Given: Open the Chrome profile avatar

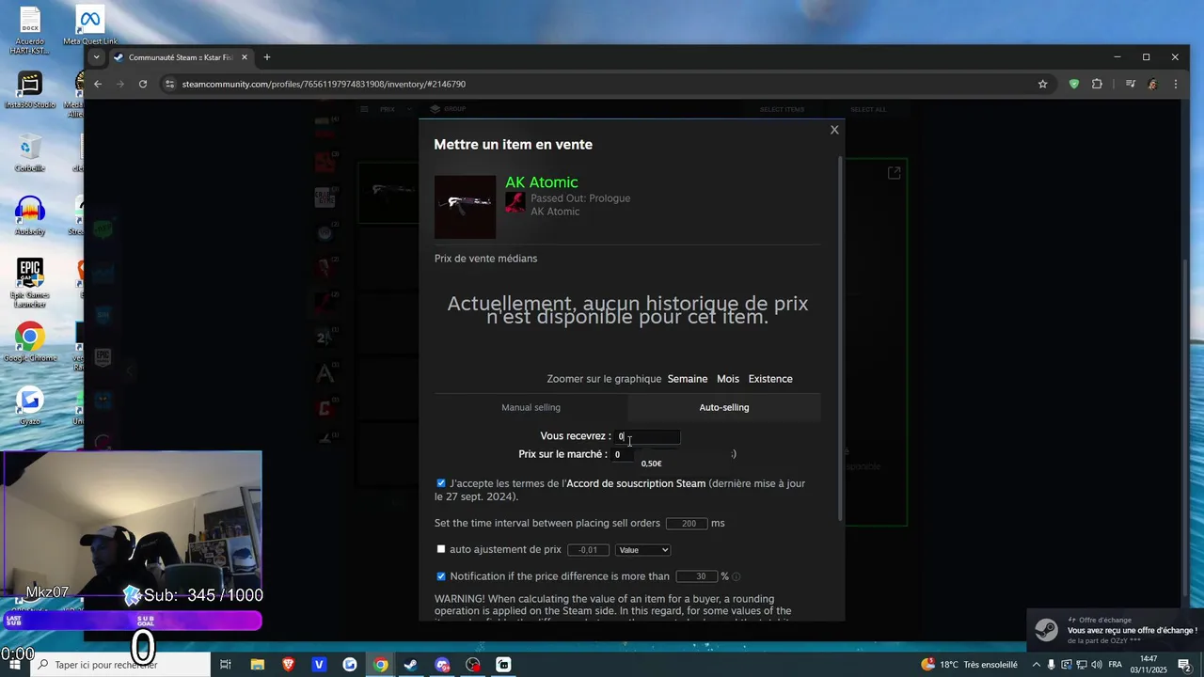Looking at the screenshot, I should click(1153, 84).
